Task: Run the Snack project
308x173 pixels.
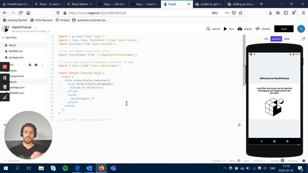Action: [229, 29]
